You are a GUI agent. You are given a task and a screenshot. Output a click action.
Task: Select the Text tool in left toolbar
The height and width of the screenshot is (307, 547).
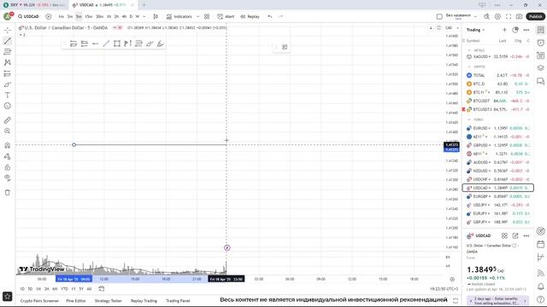8,95
